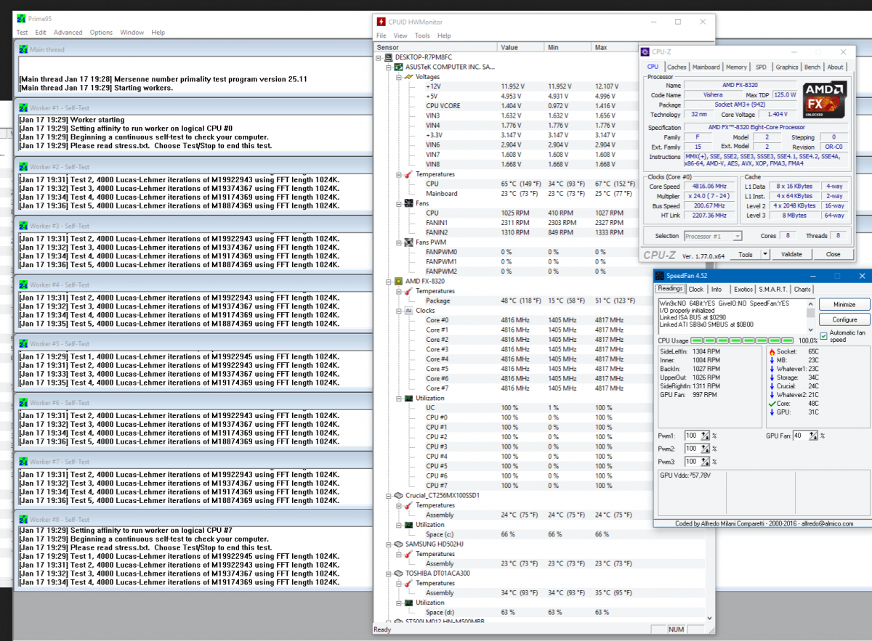The height and width of the screenshot is (641, 872).
Task: Open the File menu in HWMonitor
Action: tap(381, 36)
